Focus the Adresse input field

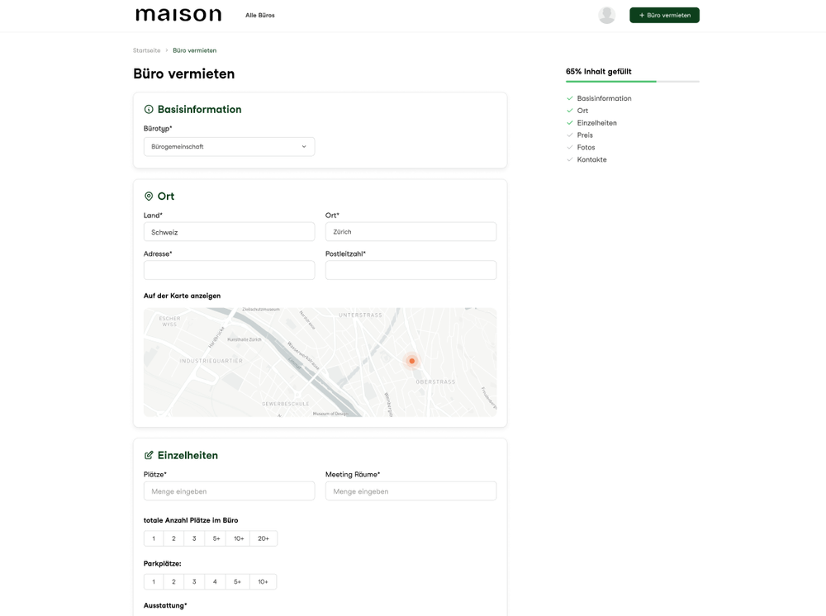(229, 270)
